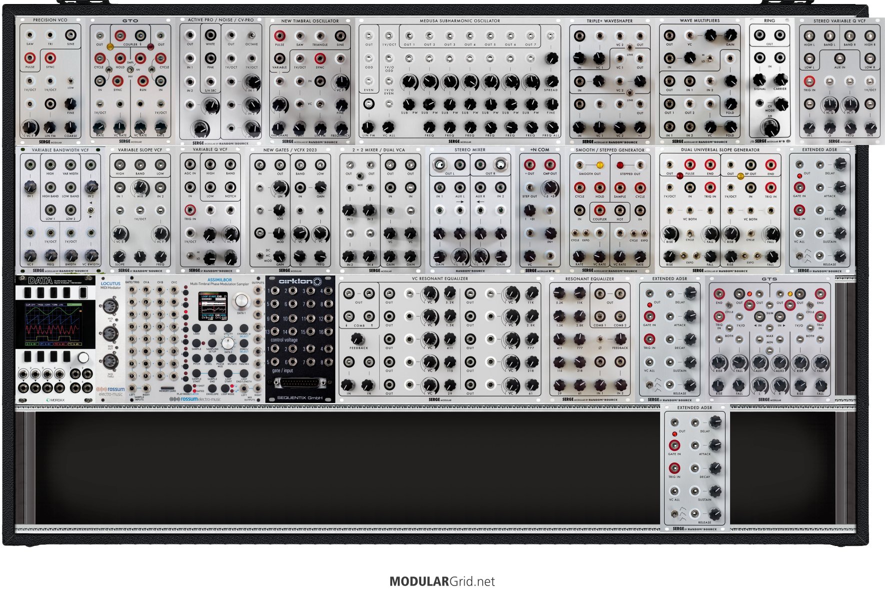Click the CARRIER knob on the Ring module
The image size is (885, 592).
point(780,80)
